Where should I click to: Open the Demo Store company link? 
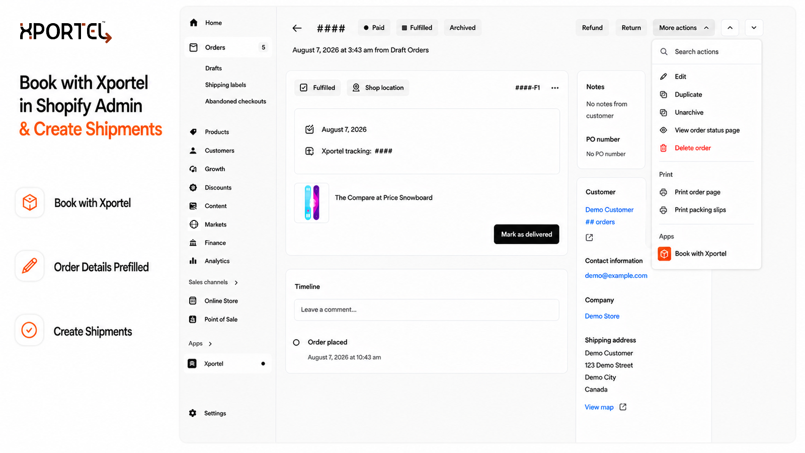(x=602, y=316)
